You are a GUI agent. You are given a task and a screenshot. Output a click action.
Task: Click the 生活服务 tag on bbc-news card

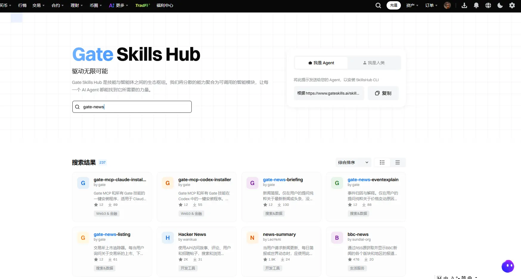(357, 268)
